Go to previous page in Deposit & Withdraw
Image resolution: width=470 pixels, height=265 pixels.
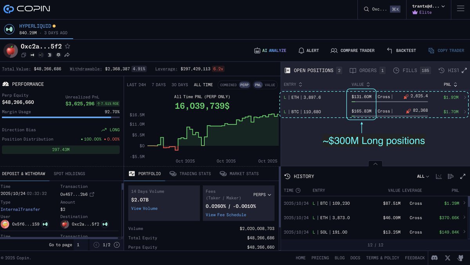96,245
